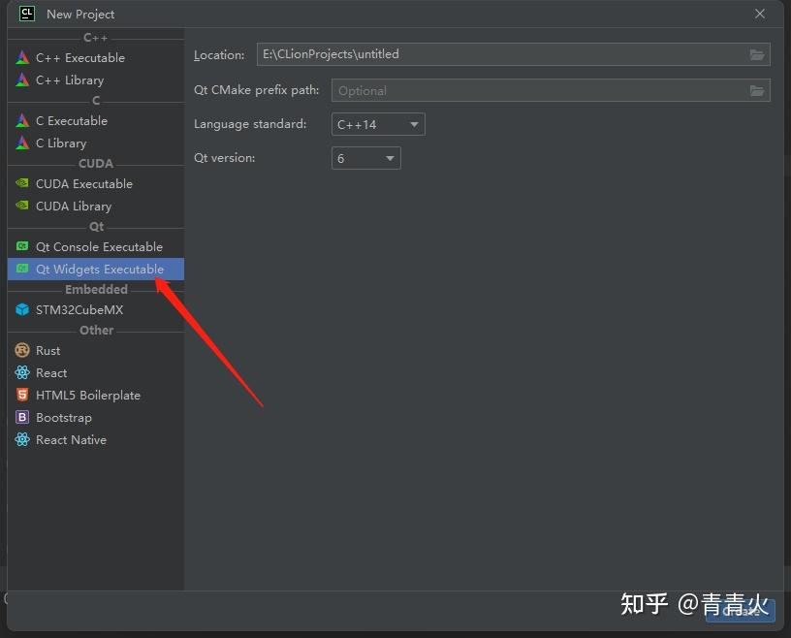Click the CUDA Executable NVIDIA icon
Image resolution: width=791 pixels, height=638 pixels.
[22, 182]
